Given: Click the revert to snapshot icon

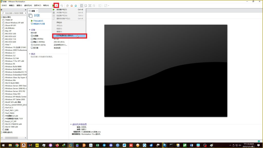Looking at the screenshot, I should [72, 5].
